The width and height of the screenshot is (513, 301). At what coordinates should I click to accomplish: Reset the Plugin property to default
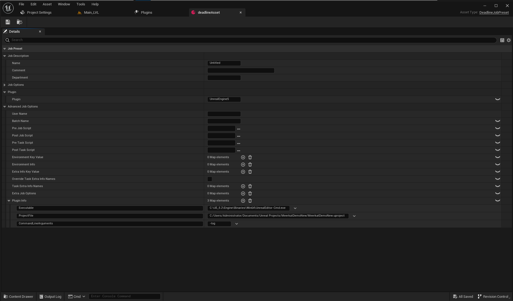(x=498, y=99)
